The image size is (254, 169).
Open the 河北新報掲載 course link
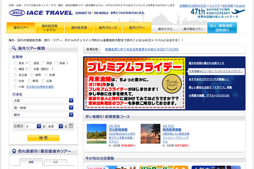pos(118,130)
